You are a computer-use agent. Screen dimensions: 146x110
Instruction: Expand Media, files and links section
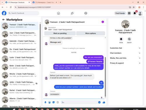(125, 58)
